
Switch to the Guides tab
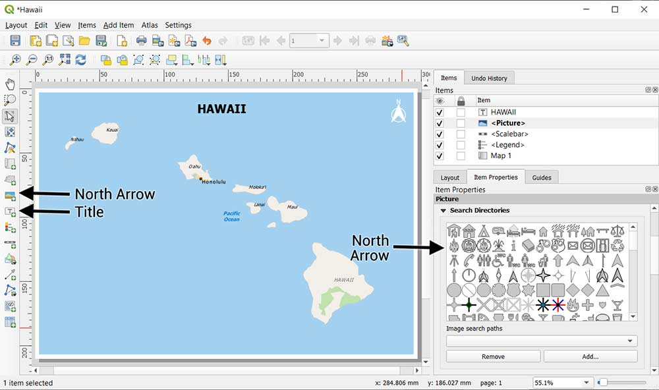click(x=542, y=178)
